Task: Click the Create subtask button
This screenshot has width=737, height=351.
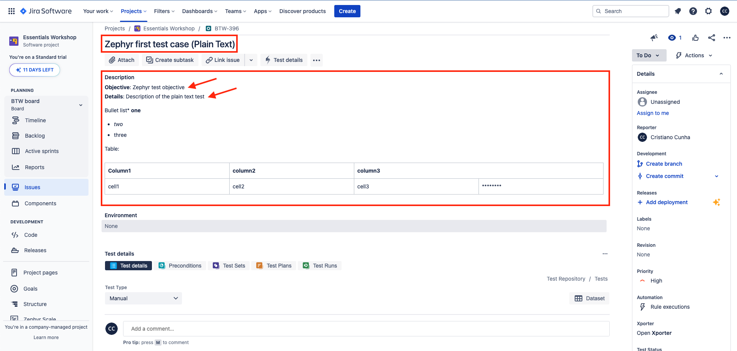Action: point(170,60)
